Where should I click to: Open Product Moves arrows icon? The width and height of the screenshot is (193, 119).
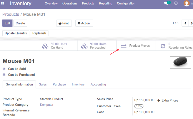click(x=124, y=46)
